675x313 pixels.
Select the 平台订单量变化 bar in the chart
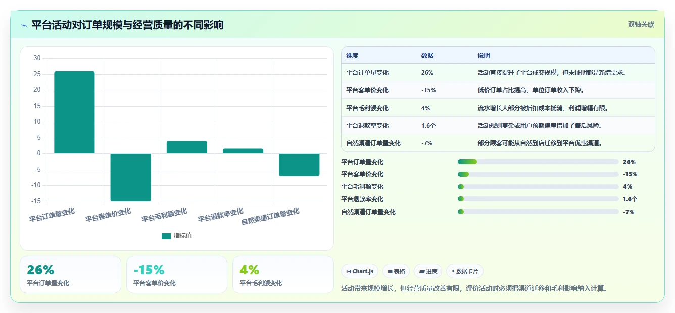point(74,112)
